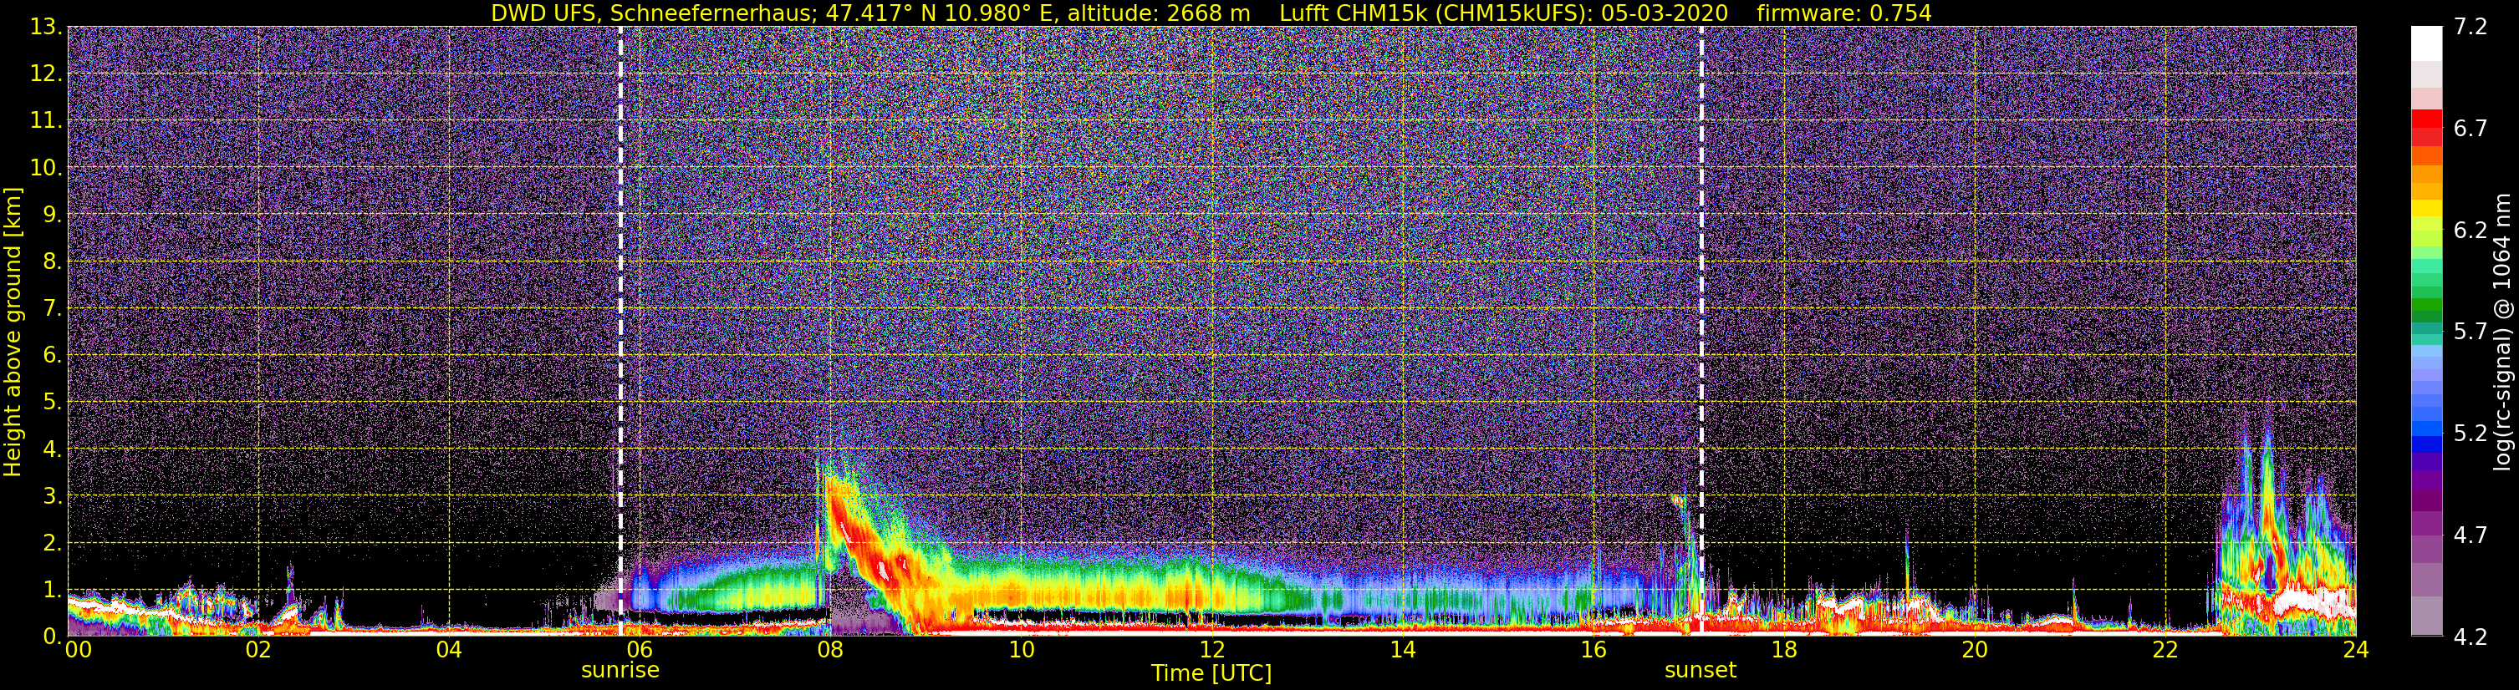
Task: Click the white dashed sunrise line
Action: tap(621, 332)
